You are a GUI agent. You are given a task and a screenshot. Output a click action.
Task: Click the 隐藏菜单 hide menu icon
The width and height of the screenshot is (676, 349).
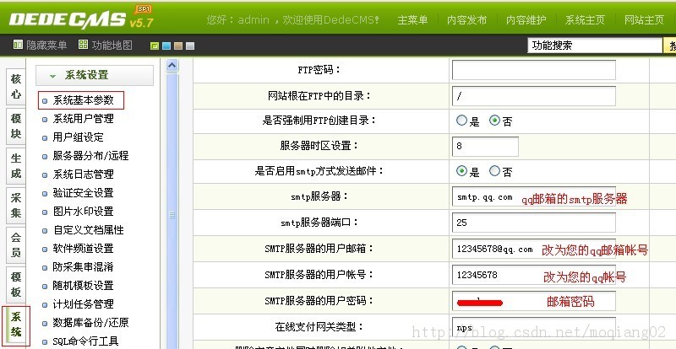(x=18, y=45)
